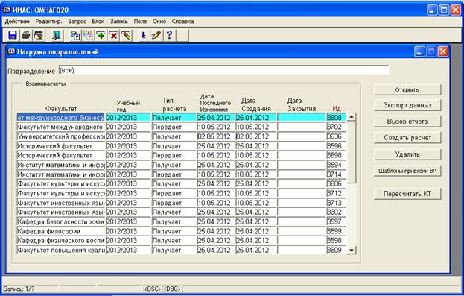Insert record with the green plus icon
The height and width of the screenshot is (296, 464).
tap(101, 36)
